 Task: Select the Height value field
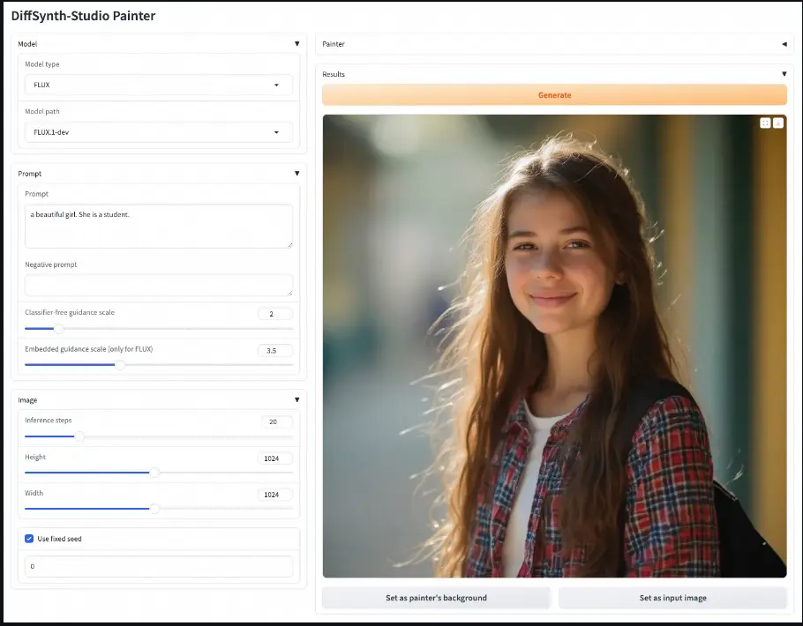point(276,458)
